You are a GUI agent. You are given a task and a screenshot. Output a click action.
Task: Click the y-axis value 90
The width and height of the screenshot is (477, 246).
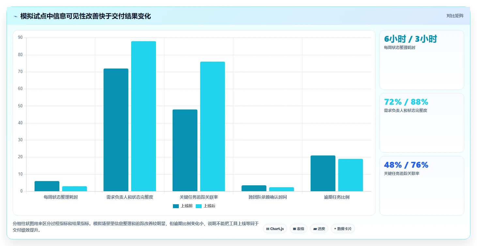tap(20, 38)
